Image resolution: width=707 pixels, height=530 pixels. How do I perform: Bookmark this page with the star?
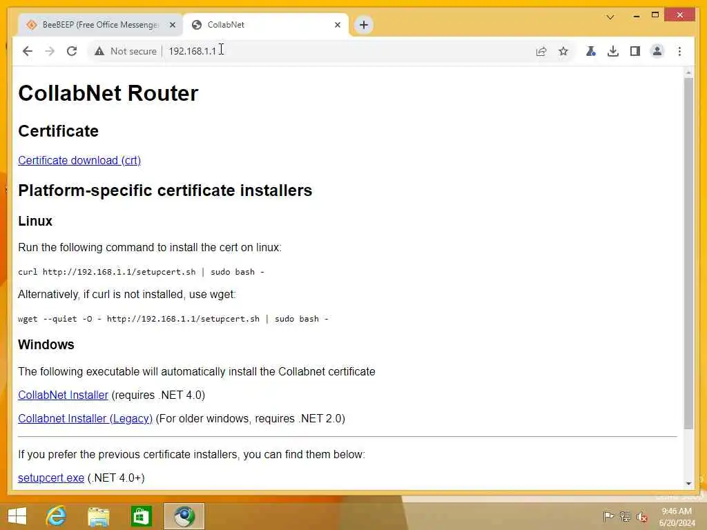(x=563, y=51)
